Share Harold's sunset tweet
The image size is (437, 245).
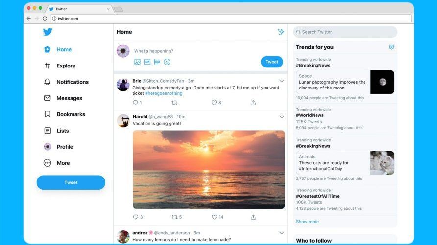pos(253,217)
